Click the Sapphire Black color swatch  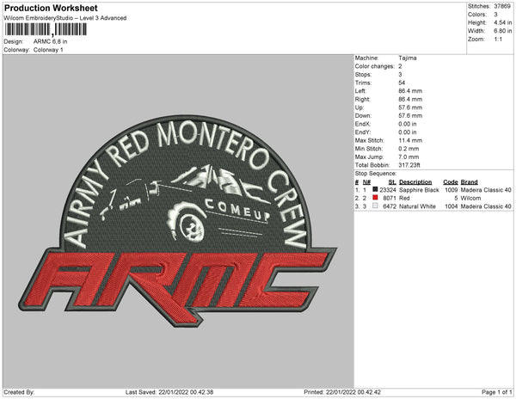(375, 189)
